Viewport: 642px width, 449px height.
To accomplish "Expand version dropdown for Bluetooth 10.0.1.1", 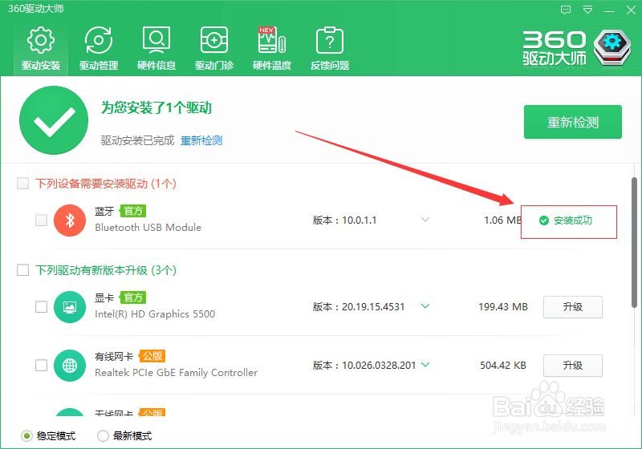I will pos(425,220).
